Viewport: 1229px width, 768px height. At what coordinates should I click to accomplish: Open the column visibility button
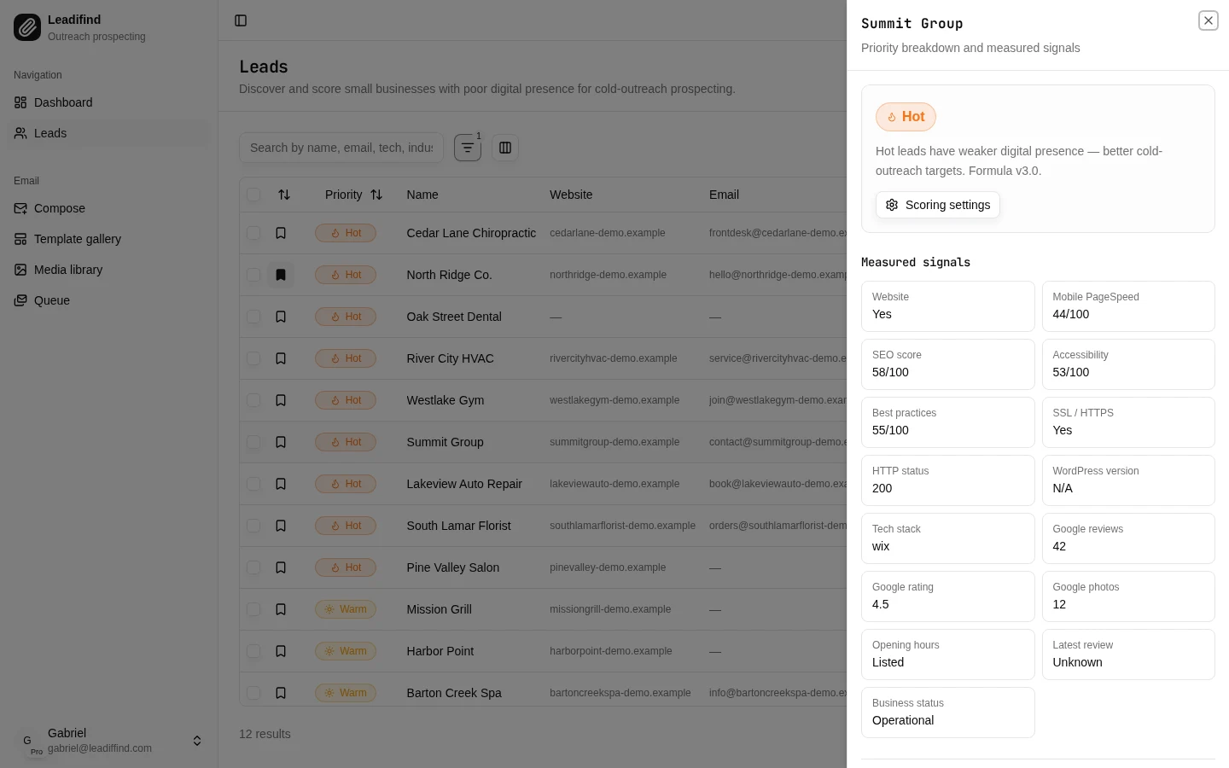pos(505,148)
